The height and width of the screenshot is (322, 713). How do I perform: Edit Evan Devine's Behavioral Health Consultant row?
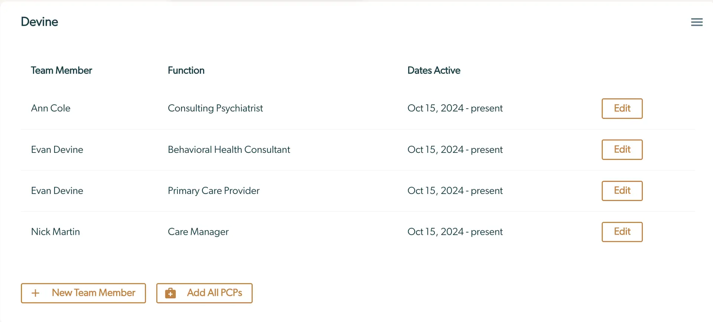coord(622,149)
